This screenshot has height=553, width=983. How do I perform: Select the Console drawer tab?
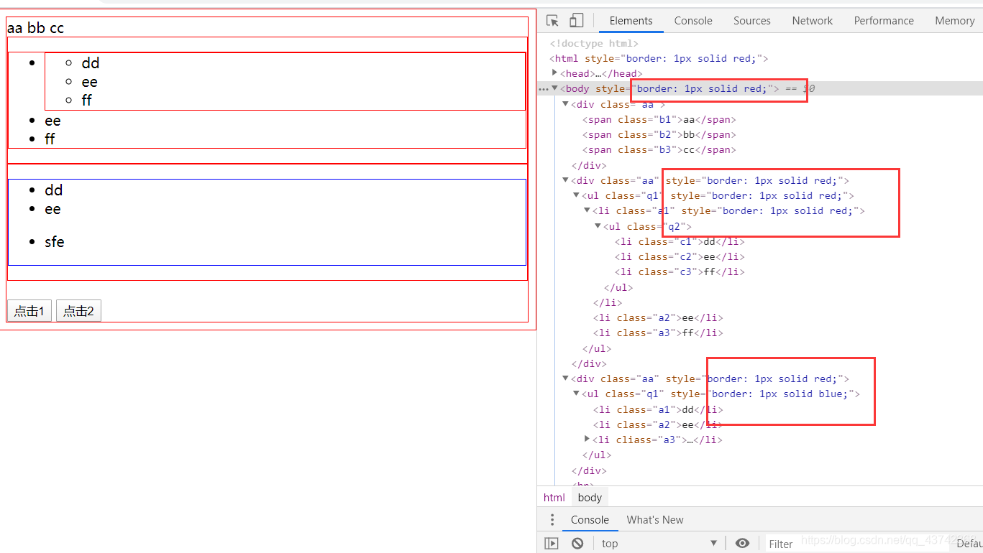click(x=590, y=520)
